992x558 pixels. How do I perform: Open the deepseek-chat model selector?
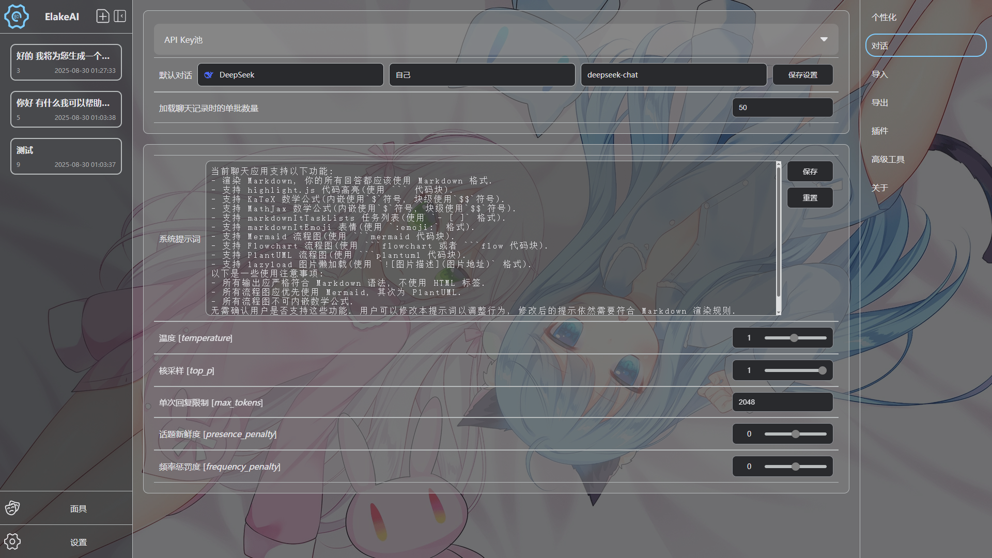(x=673, y=75)
